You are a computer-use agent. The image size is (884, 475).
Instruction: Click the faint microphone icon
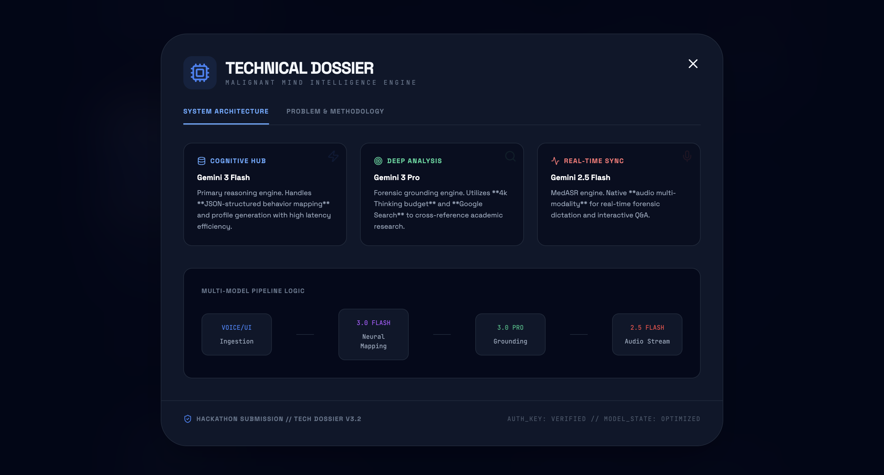687,156
